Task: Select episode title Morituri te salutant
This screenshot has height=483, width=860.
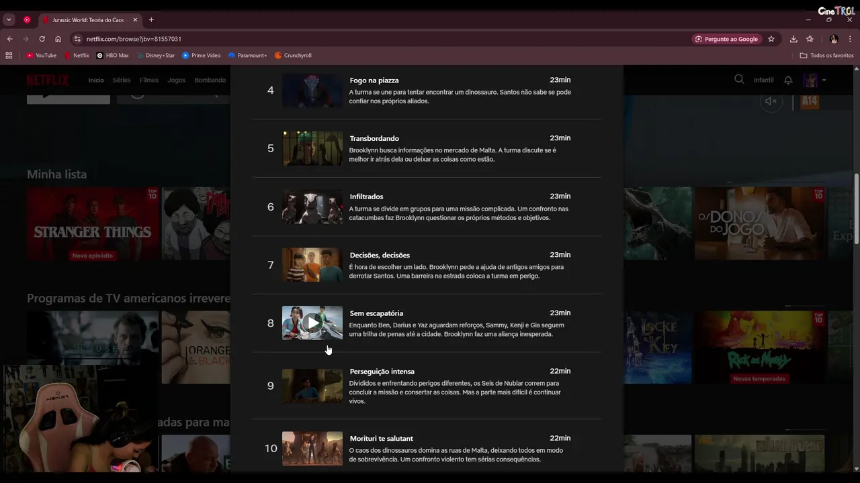Action: click(381, 439)
